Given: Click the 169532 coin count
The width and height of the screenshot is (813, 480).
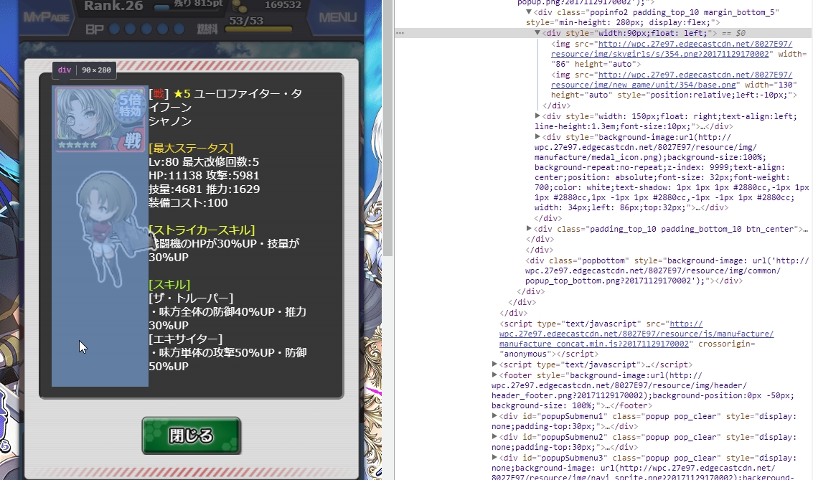Looking at the screenshot, I should (283, 5).
